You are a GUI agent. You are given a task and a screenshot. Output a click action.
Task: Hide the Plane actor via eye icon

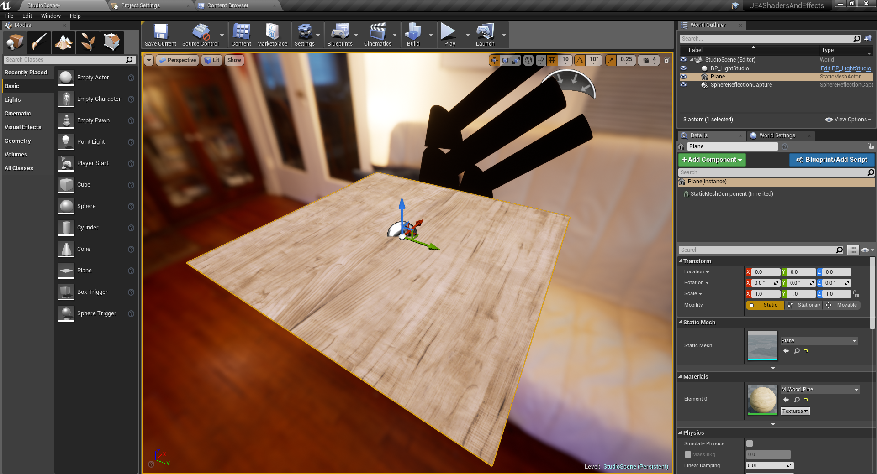683,77
